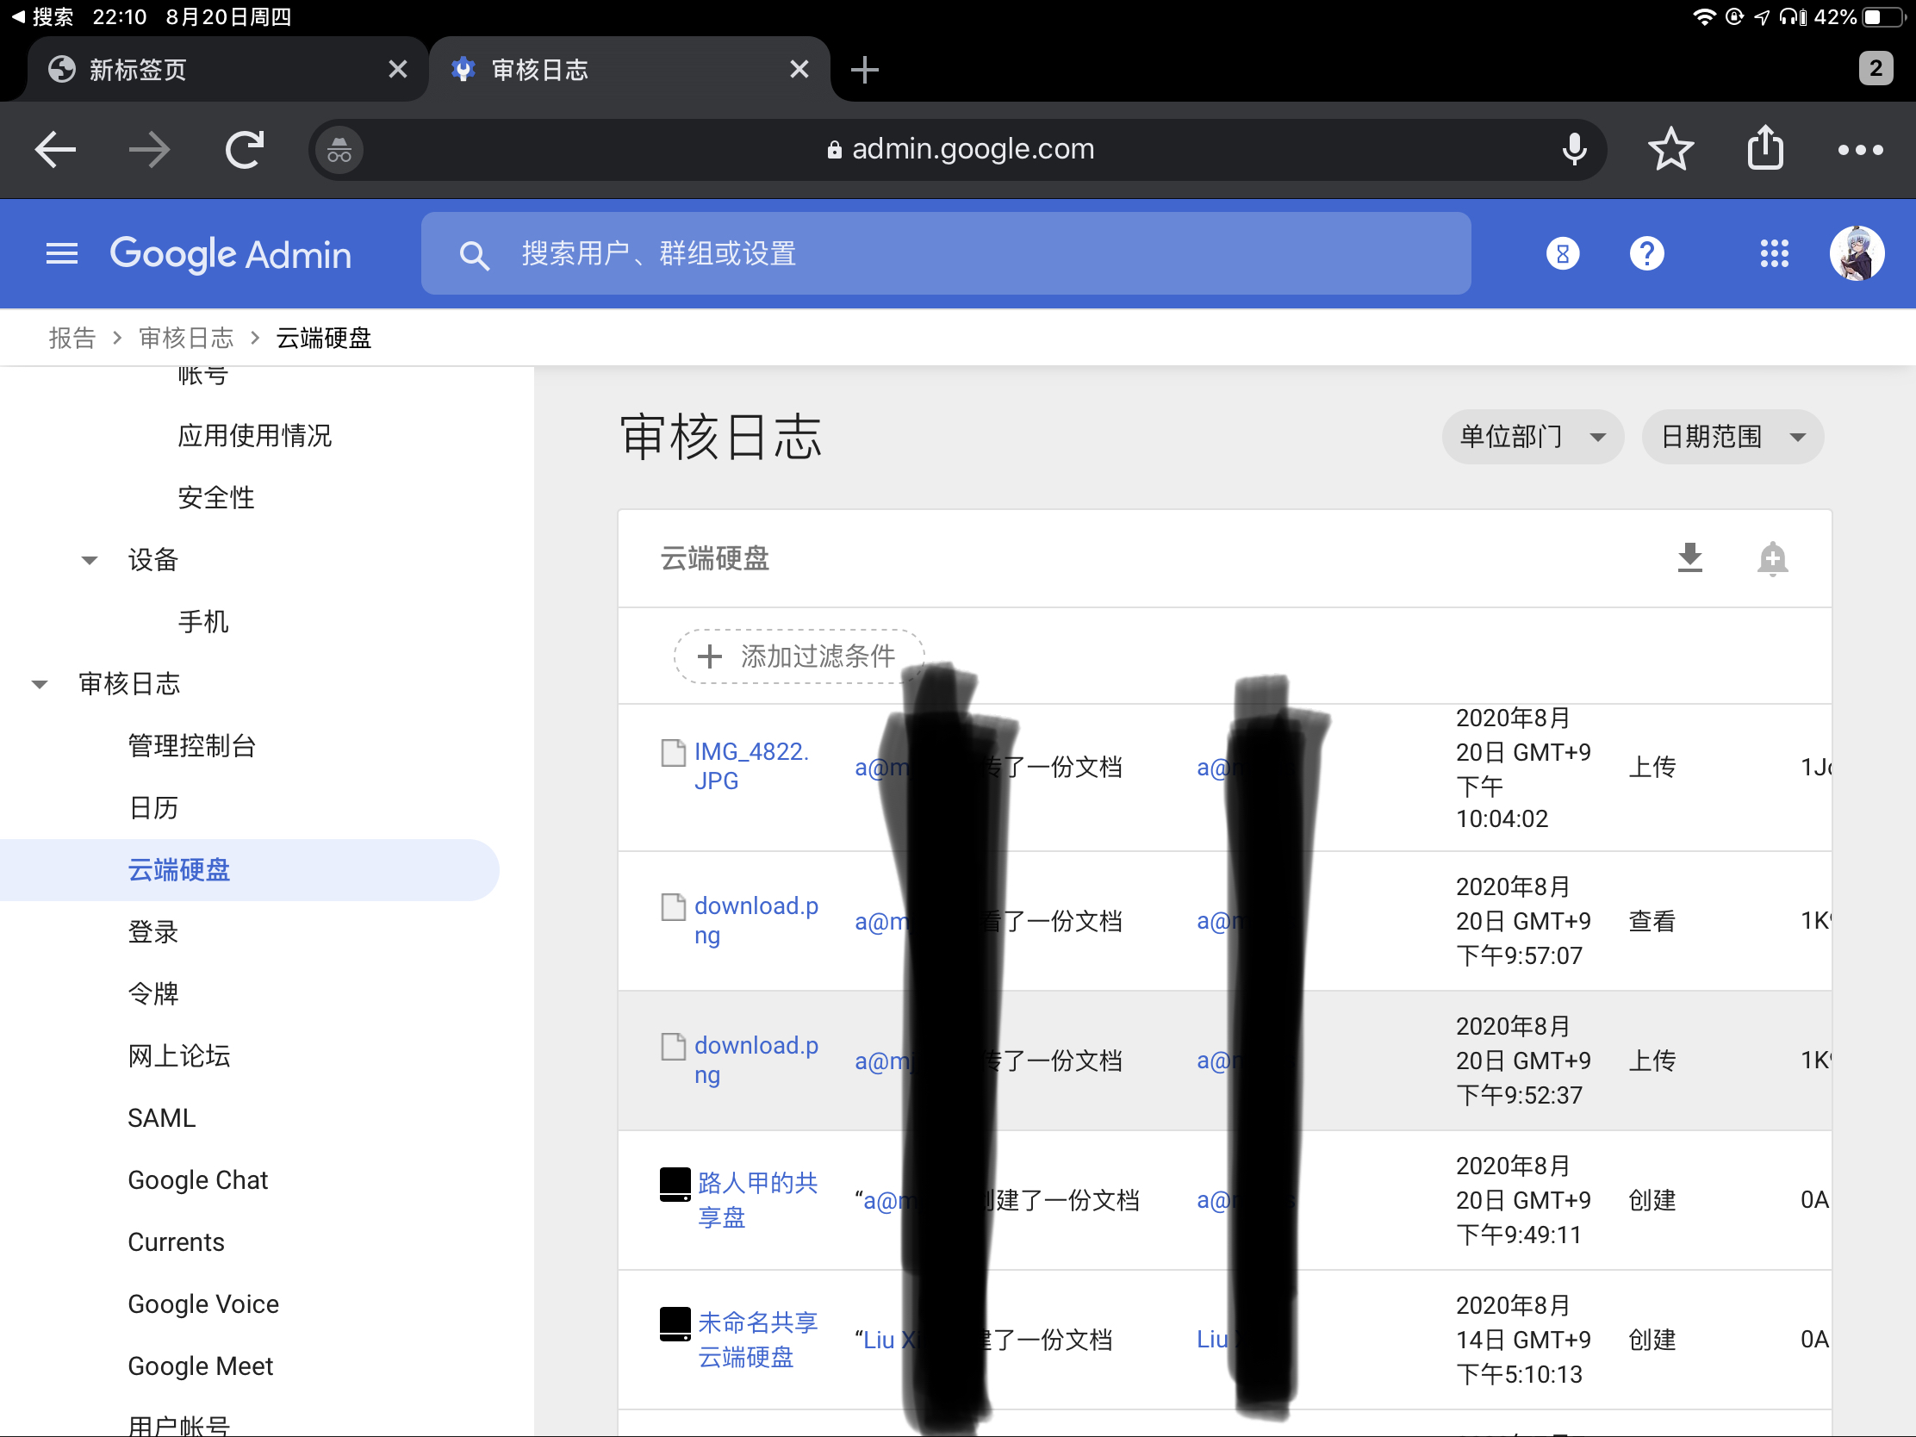Open the Google Admin hamburger menu
The image size is (1916, 1437).
61,254
